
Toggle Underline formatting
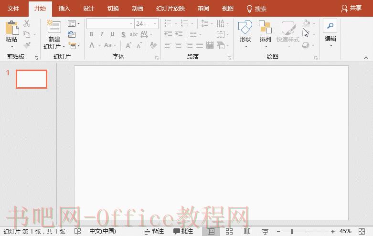coord(113,35)
